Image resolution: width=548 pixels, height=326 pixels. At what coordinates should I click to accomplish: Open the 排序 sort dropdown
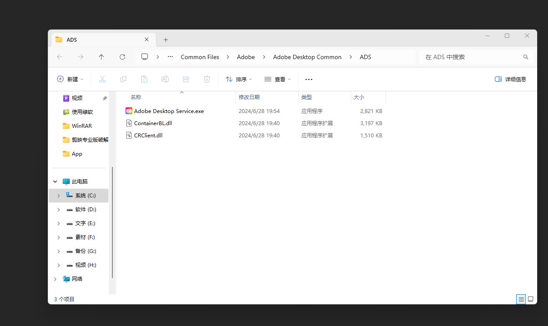click(239, 79)
